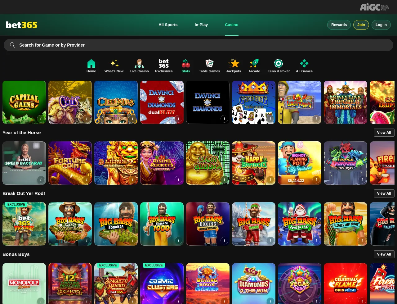
Task: Open the AiGC logo link
Action: coord(374,7)
